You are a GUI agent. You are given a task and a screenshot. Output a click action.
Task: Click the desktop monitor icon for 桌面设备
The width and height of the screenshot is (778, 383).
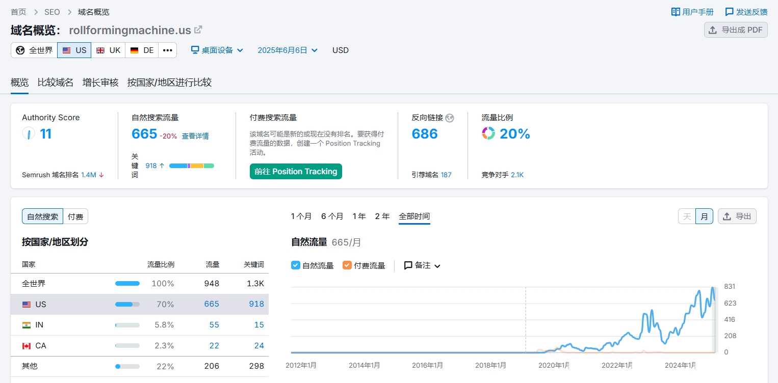195,50
